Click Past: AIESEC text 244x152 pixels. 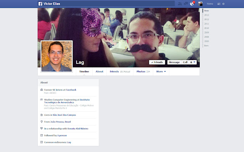point(50,93)
